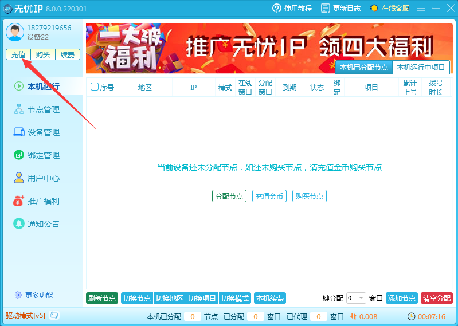Open the 一键分配 window count dropdown
458x326 pixels.
click(356, 298)
